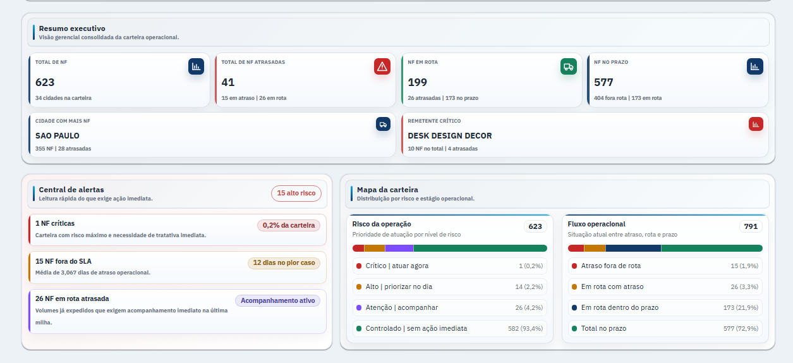Click the Em rota com atraso row
This screenshot has width=793, height=363.
point(665,287)
